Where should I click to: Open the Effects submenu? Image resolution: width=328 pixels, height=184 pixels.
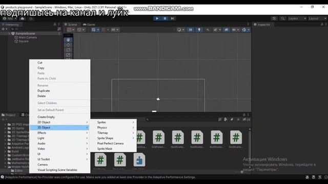pyautogui.click(x=60, y=133)
